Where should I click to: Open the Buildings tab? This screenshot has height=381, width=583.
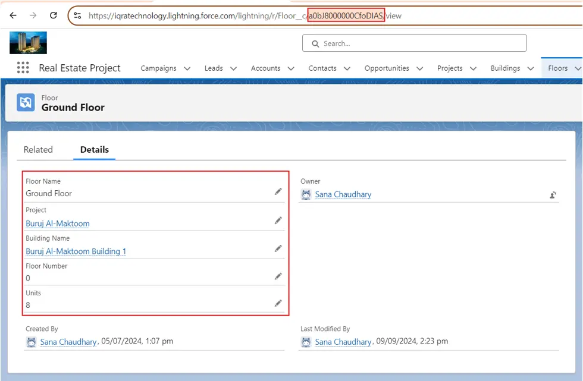click(x=505, y=68)
